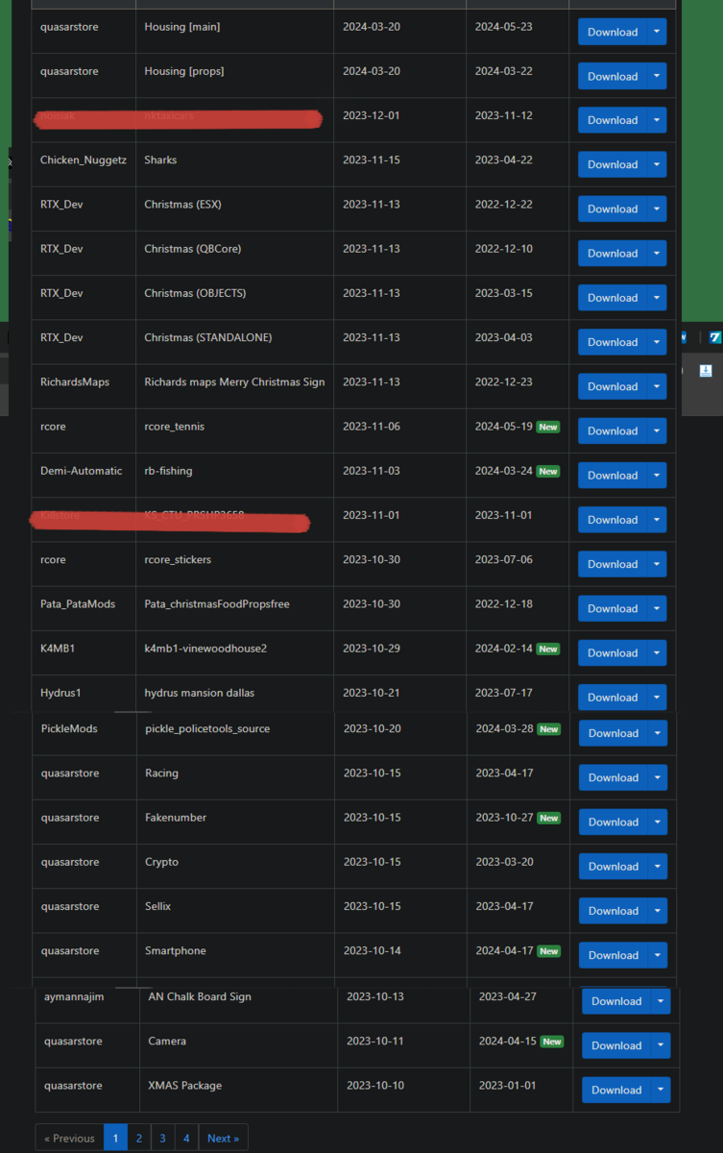Download the Housing [main] asset
Image resolution: width=723 pixels, height=1153 pixels.
tap(613, 32)
